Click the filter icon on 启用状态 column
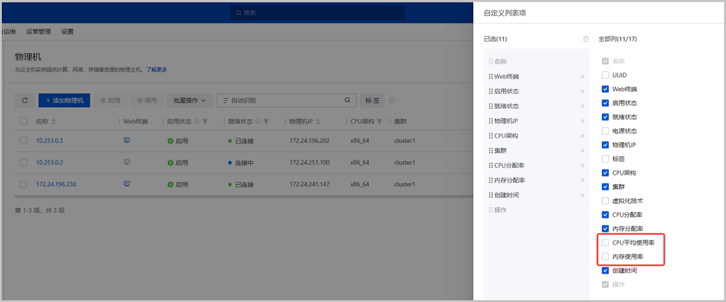 [205, 121]
